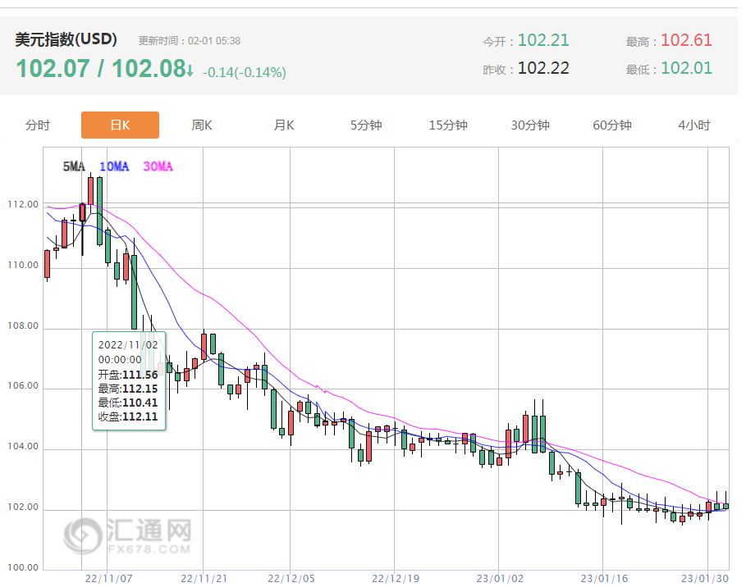
Task: Switch to 60分钟 interval chart
Action: point(612,125)
